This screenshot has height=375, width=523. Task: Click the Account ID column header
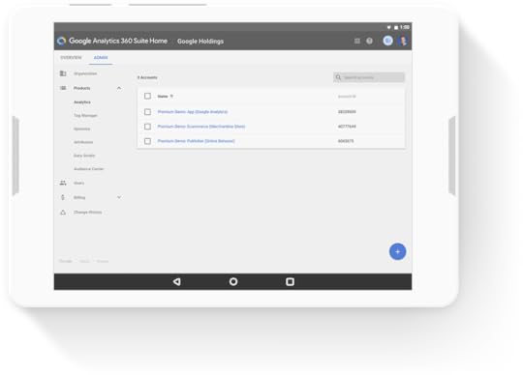click(347, 96)
